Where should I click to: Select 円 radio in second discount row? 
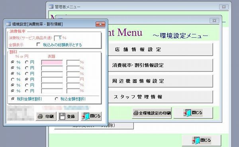click(x=27, y=68)
